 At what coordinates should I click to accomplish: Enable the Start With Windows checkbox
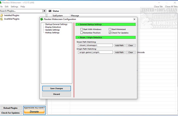82,29
